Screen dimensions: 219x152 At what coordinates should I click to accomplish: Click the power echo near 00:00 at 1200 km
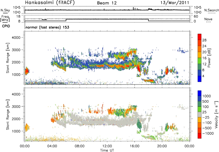(27, 71)
